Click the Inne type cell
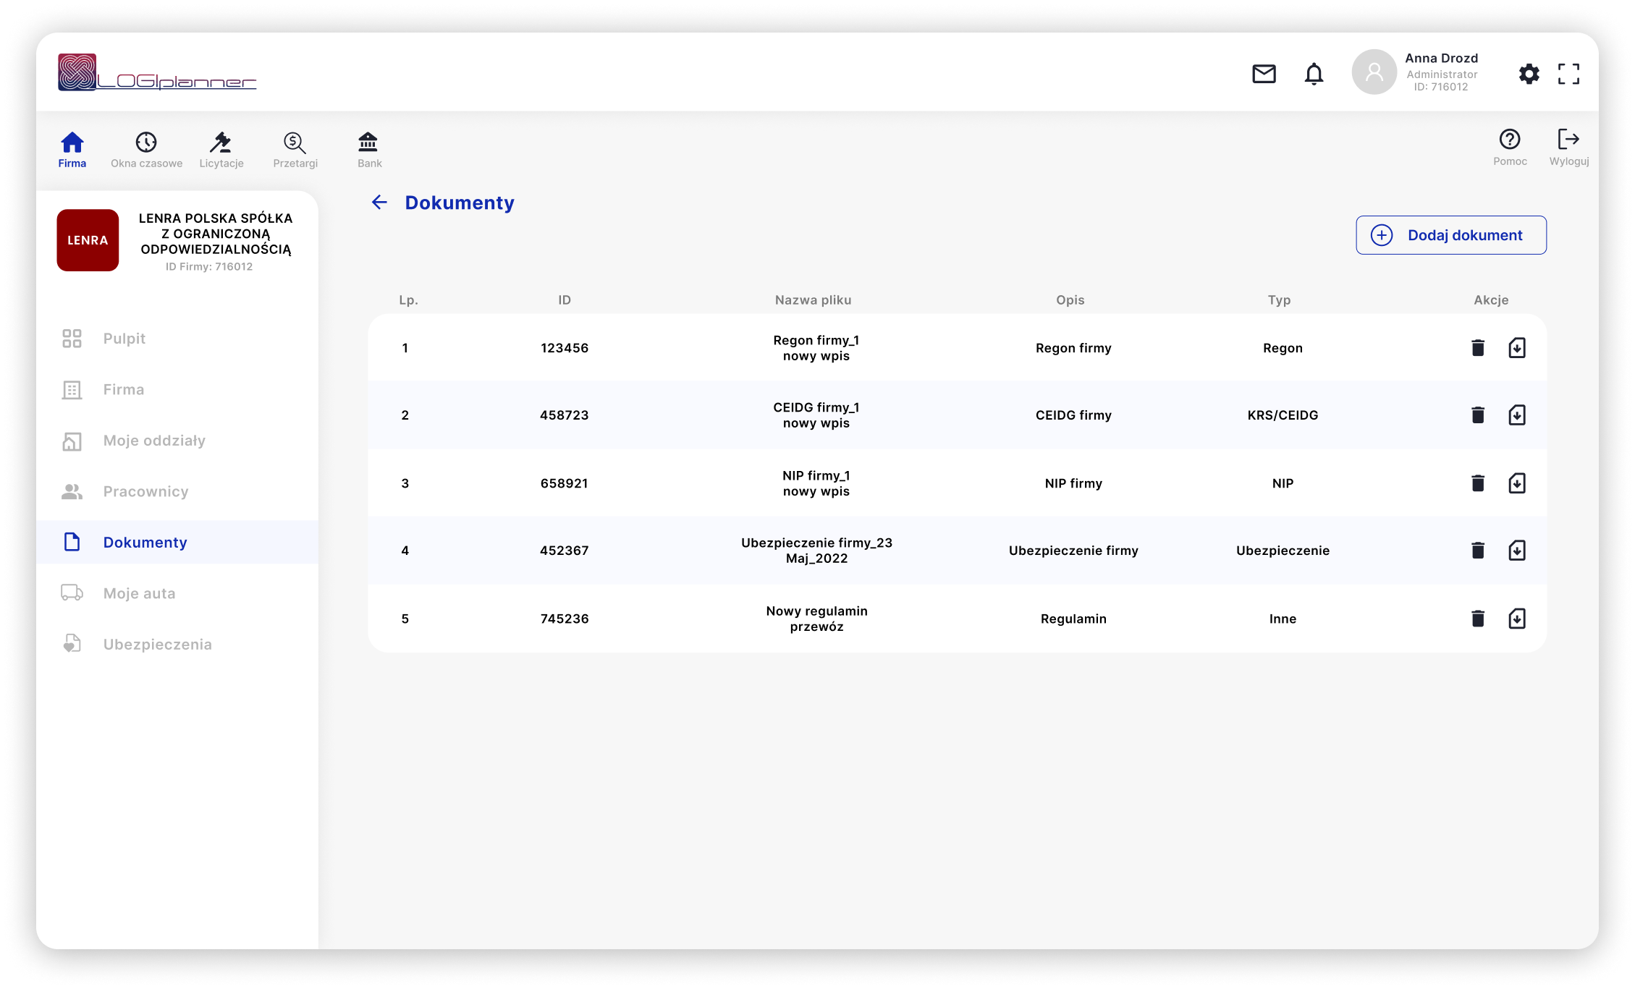1635x989 pixels. [x=1283, y=619]
